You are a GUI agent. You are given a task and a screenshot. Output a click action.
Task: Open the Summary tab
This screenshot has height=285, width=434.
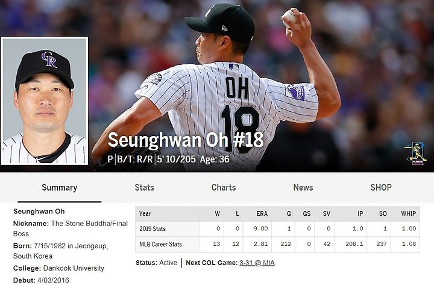(60, 188)
